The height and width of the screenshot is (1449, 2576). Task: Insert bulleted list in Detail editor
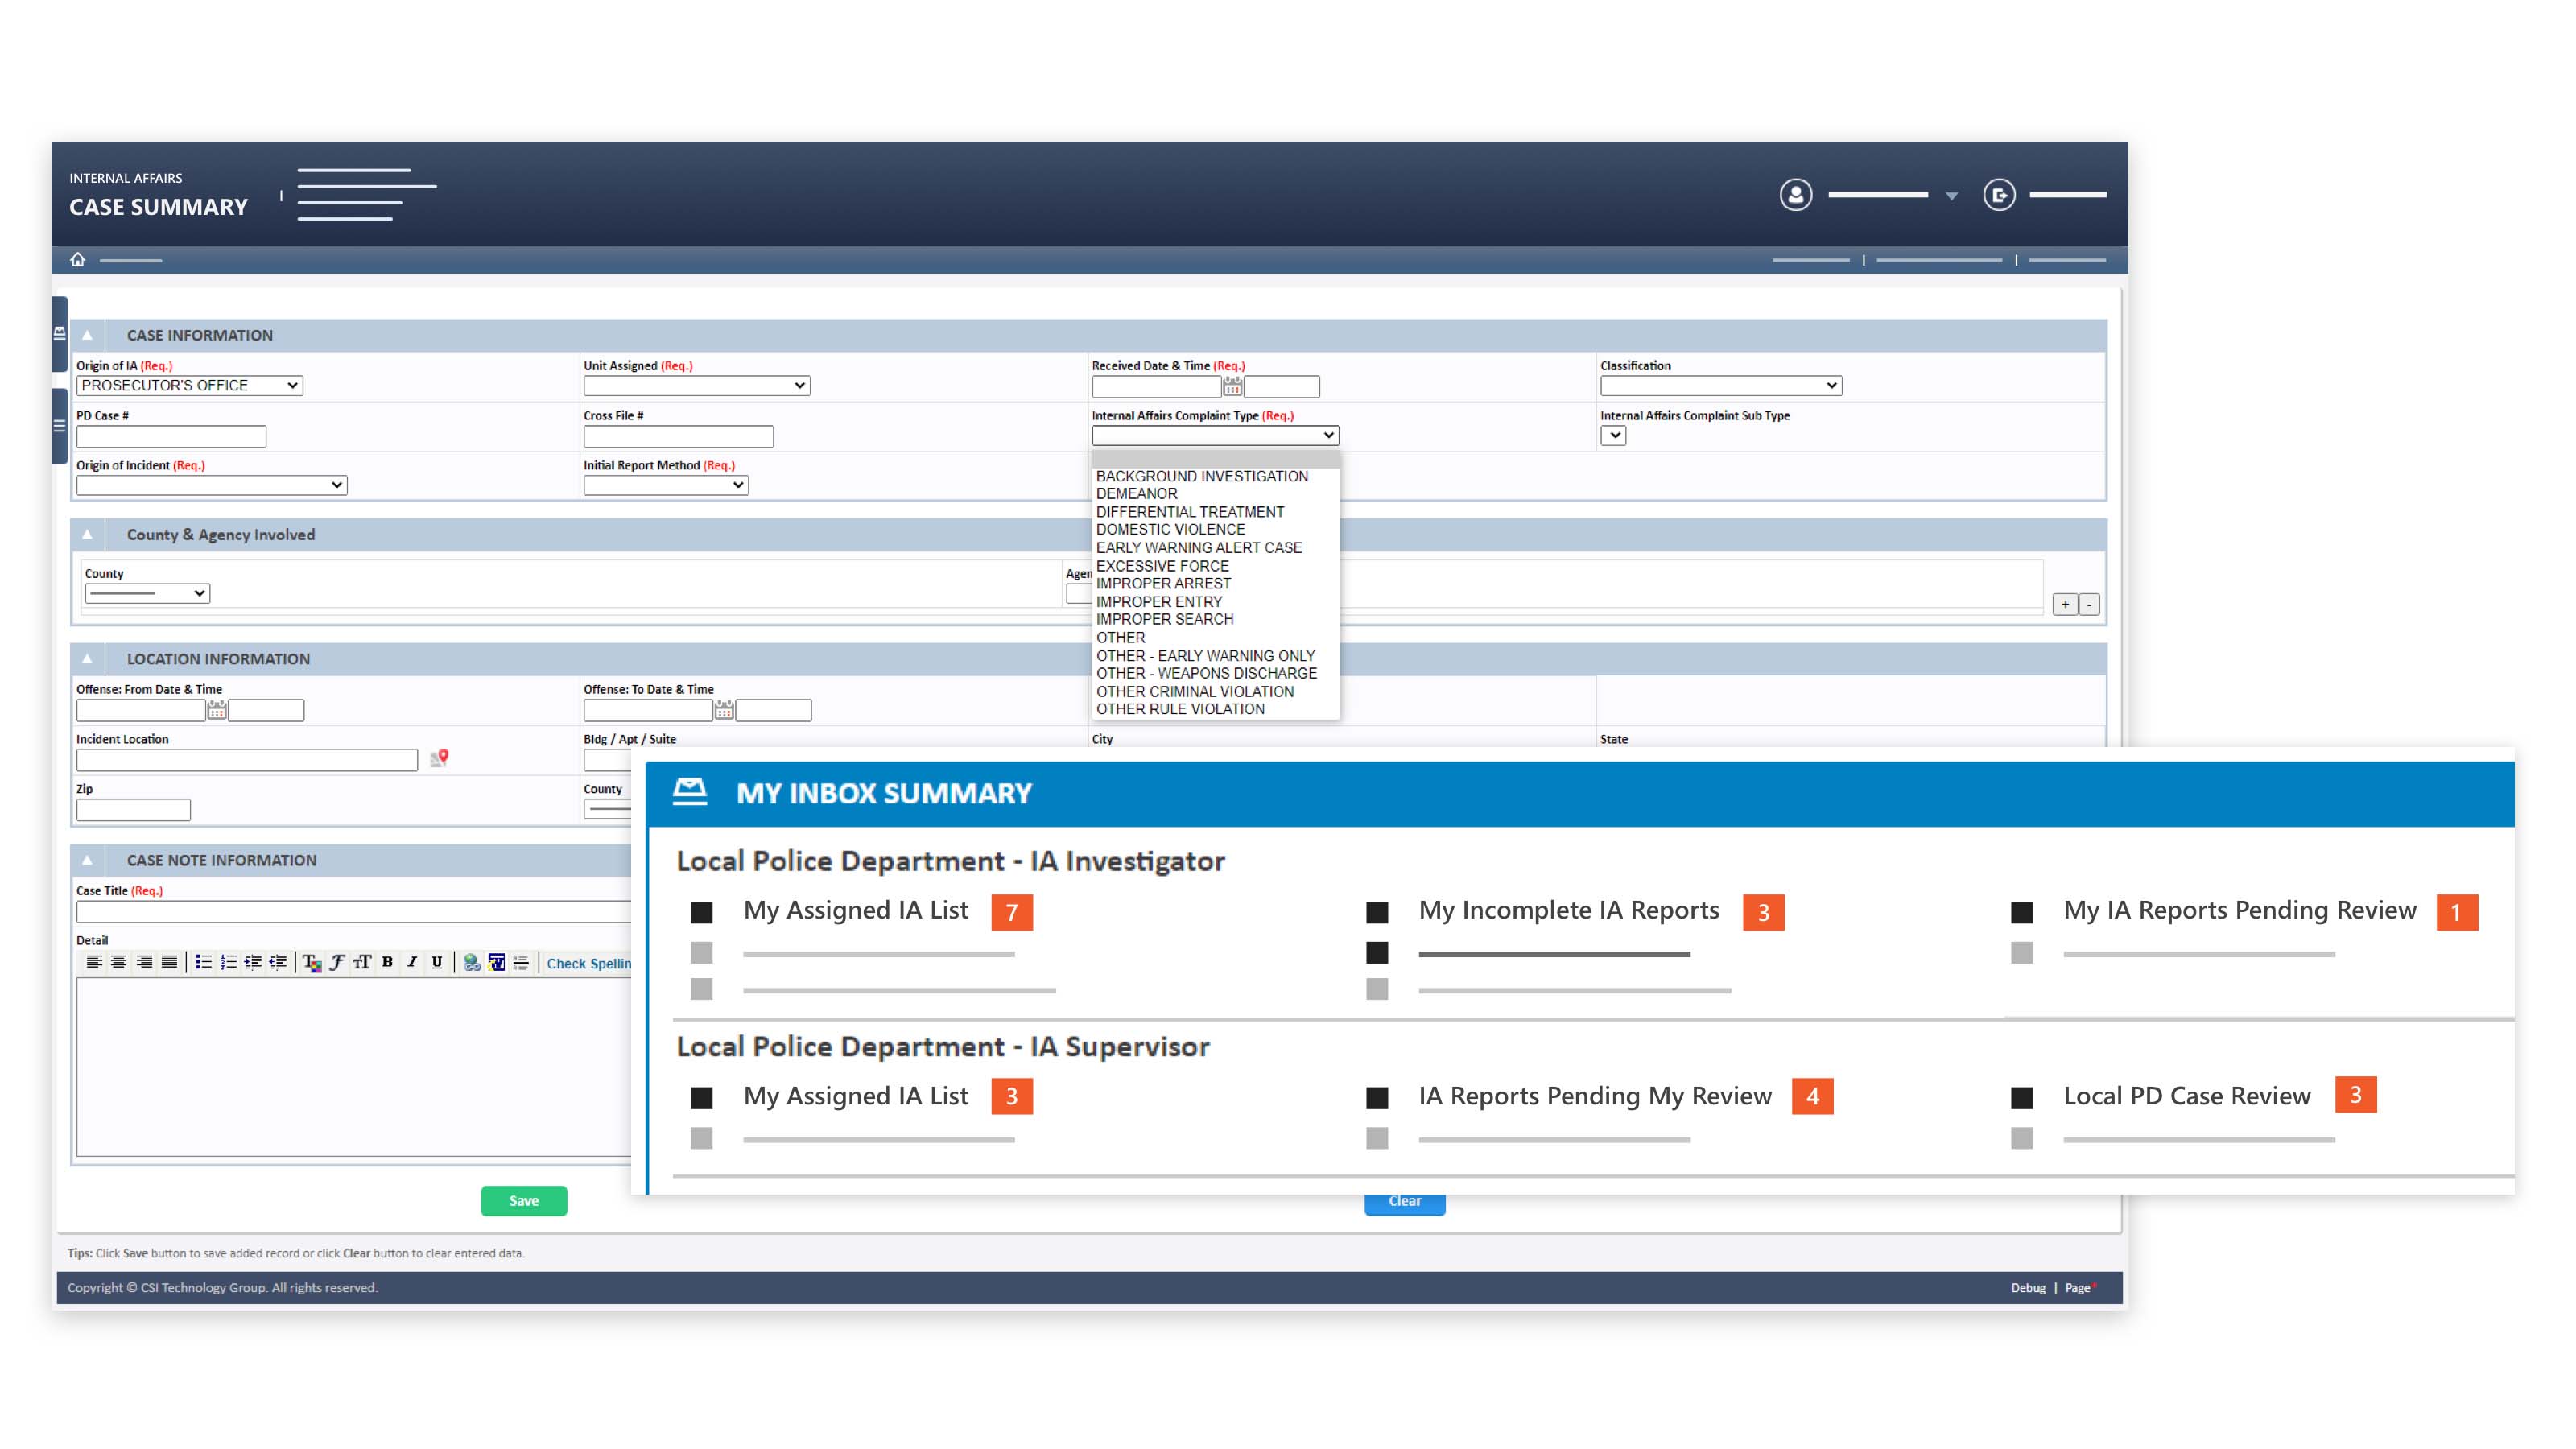click(x=203, y=962)
